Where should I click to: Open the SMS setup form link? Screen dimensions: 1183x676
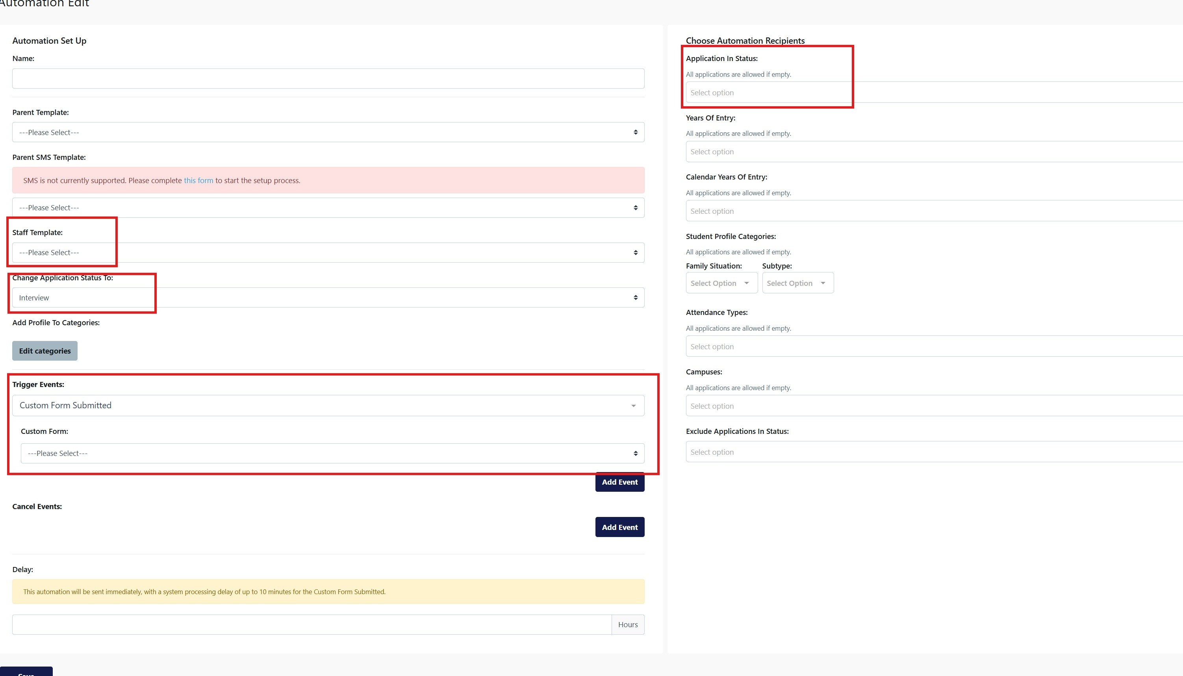point(198,180)
